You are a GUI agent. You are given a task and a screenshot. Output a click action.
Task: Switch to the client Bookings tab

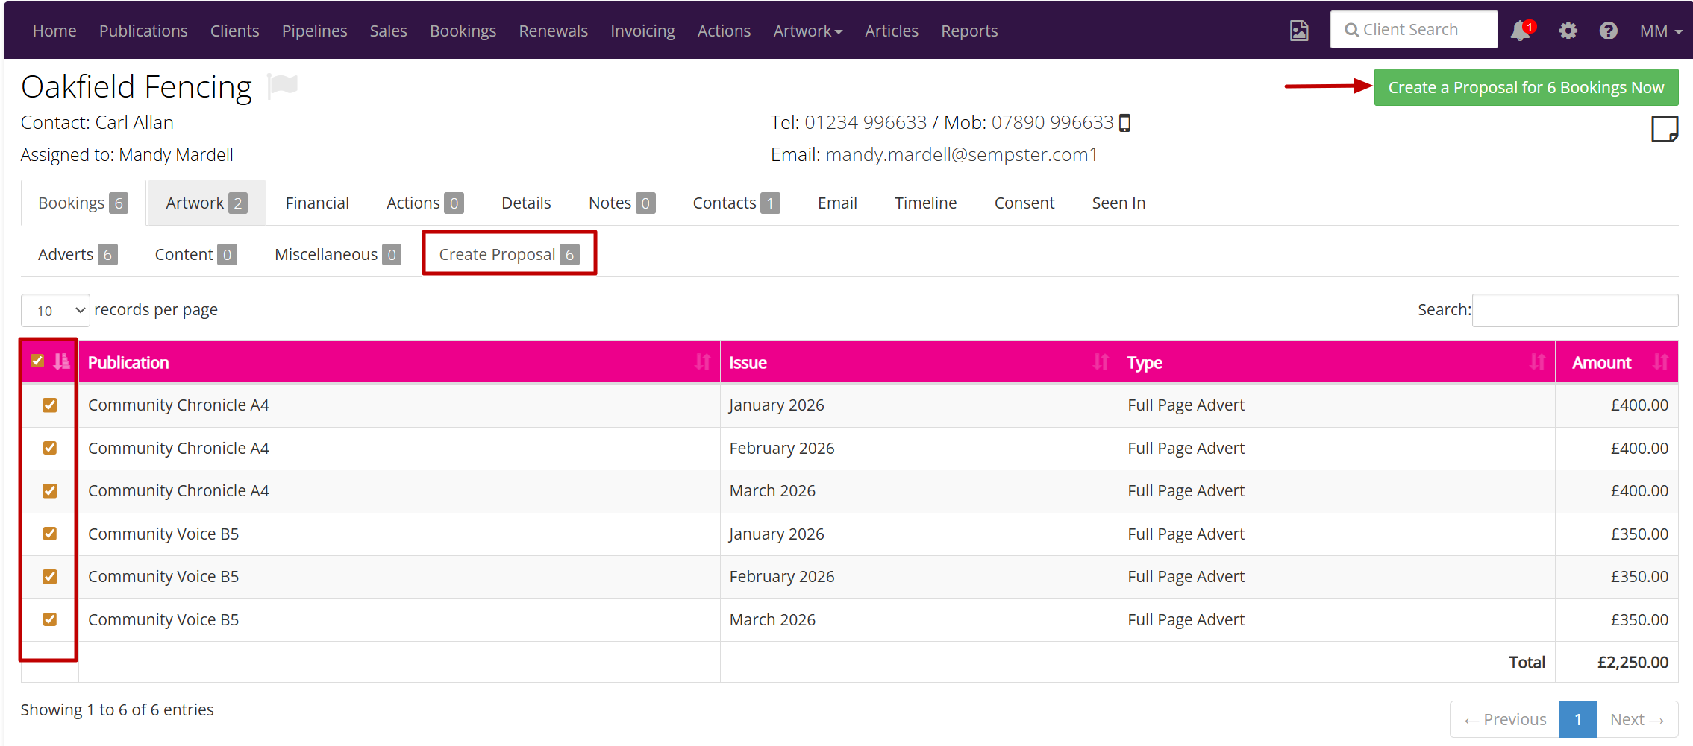click(x=84, y=203)
